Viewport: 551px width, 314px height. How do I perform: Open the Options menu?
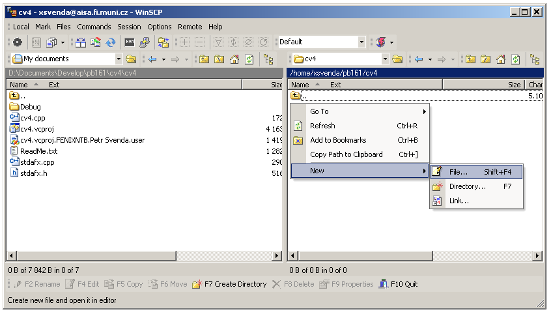159,27
